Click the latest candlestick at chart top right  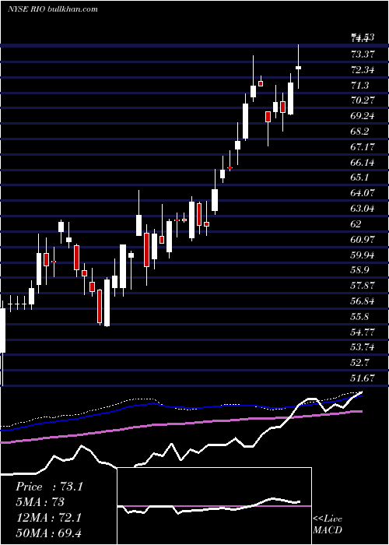(298, 68)
